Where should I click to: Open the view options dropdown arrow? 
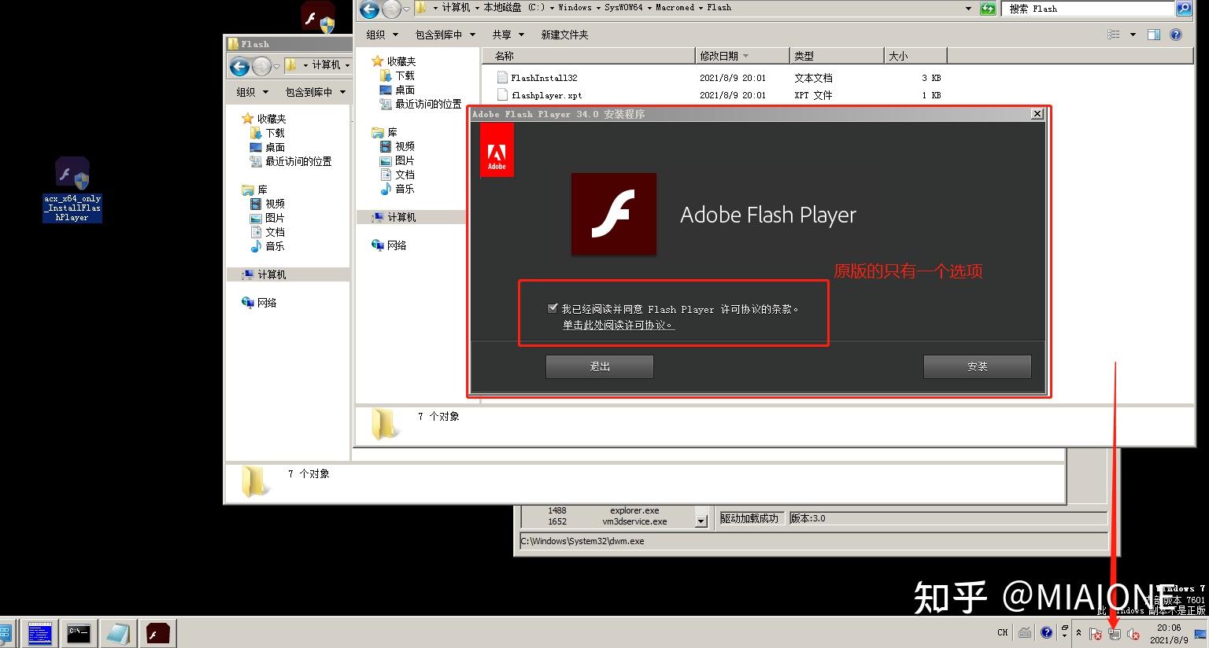pyautogui.click(x=1133, y=35)
